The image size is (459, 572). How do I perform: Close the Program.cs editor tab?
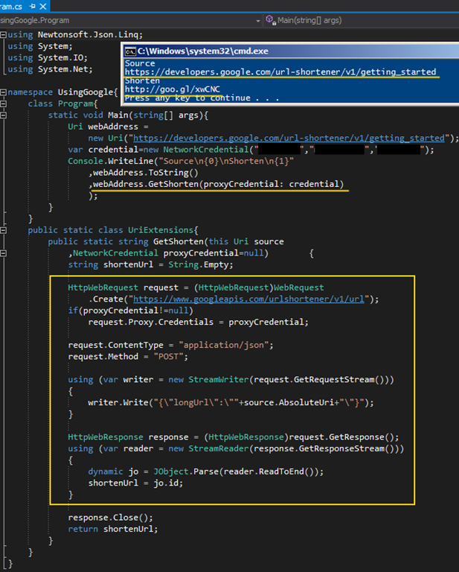[42, 5]
